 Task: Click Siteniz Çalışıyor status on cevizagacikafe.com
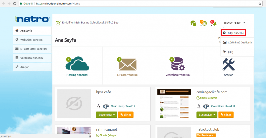click(207, 98)
